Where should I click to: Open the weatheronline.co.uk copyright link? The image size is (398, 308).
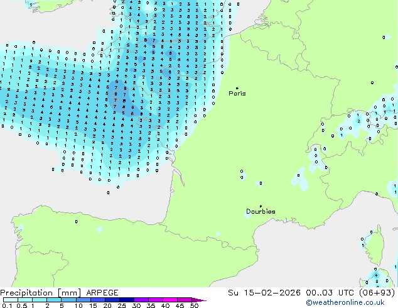[345, 302]
